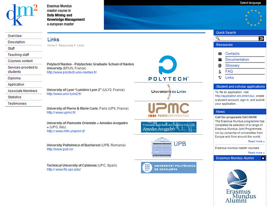Open the Teaching staff menu item

(x=18, y=55)
